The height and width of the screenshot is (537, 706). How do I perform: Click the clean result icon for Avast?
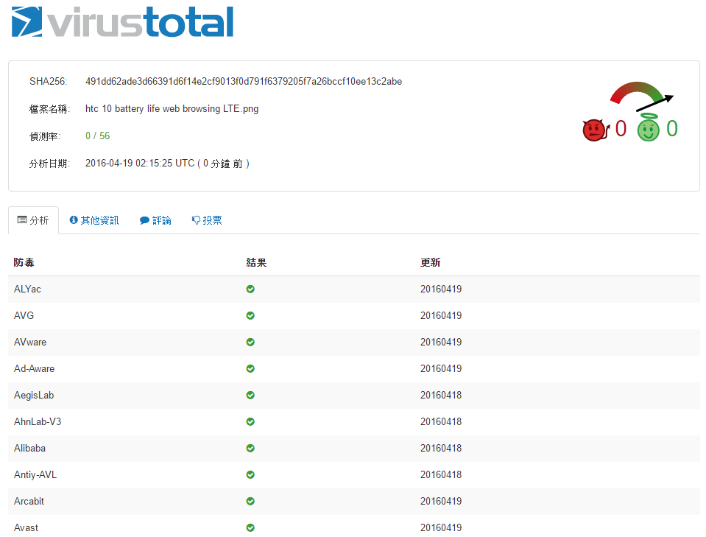(x=250, y=528)
